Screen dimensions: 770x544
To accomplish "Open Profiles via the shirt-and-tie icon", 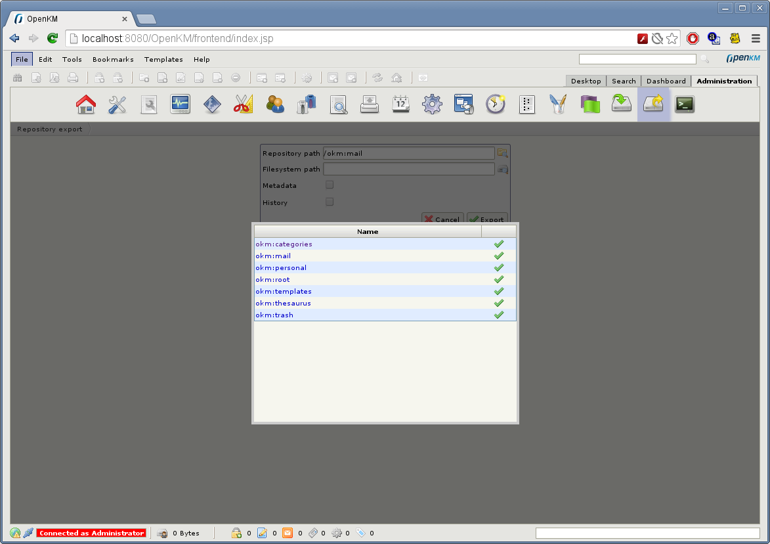I will (306, 104).
